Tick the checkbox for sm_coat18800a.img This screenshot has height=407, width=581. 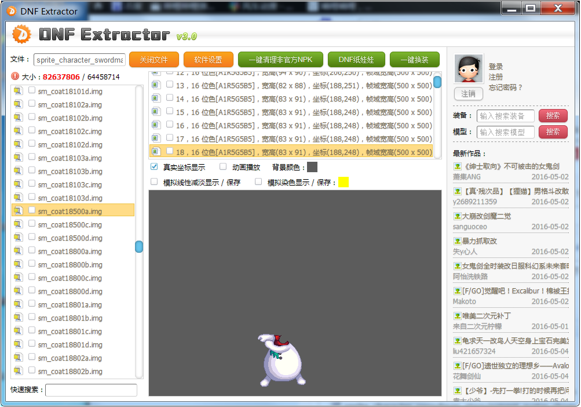[32, 251]
